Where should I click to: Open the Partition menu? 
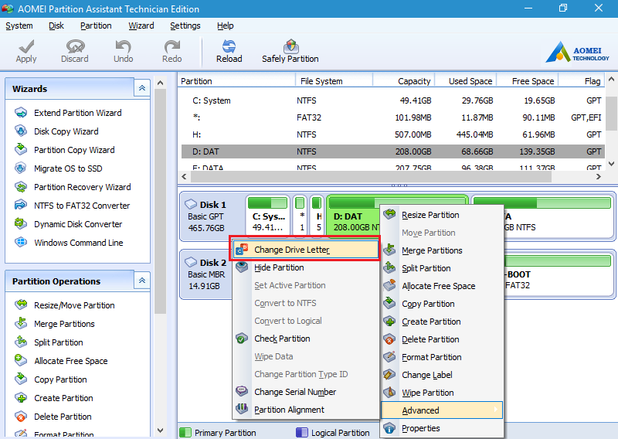(96, 26)
